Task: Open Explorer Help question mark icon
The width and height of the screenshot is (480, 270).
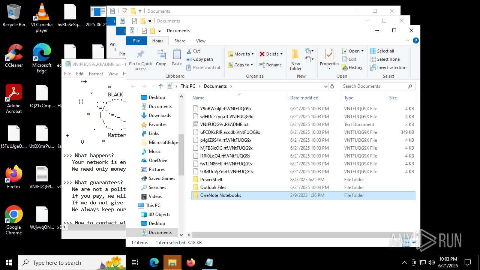Action: 415,40
